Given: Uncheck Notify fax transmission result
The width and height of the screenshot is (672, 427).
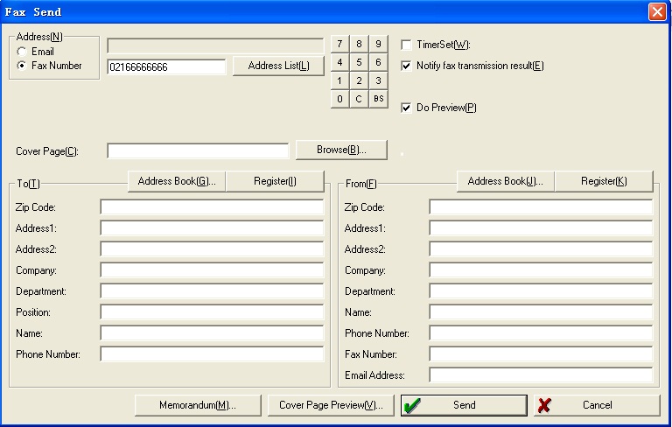Looking at the screenshot, I should pos(406,66).
